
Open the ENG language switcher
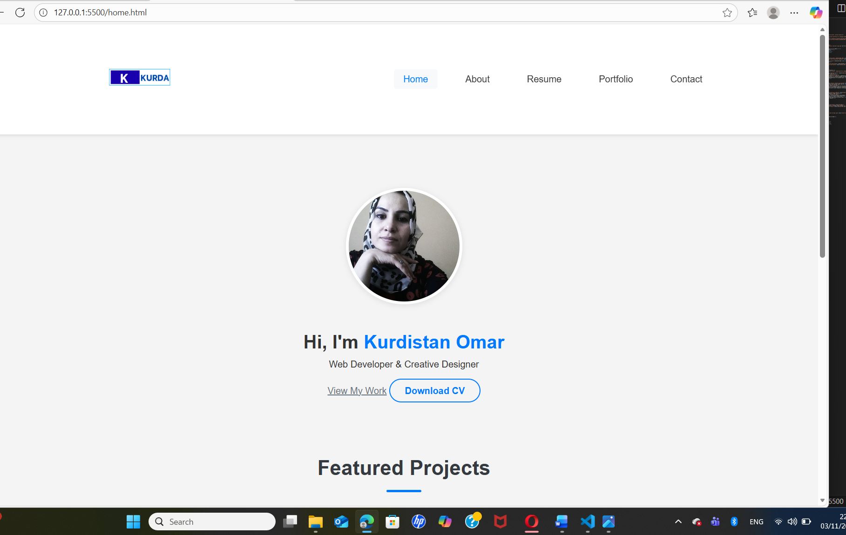(x=756, y=522)
